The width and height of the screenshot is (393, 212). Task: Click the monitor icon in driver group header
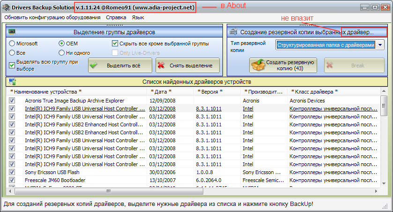click(x=12, y=31)
